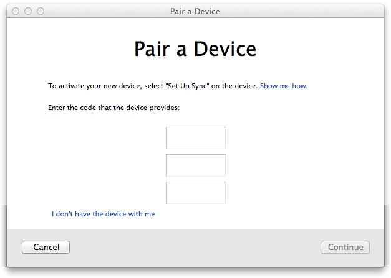Focus the top code entry field

[x=196, y=138]
